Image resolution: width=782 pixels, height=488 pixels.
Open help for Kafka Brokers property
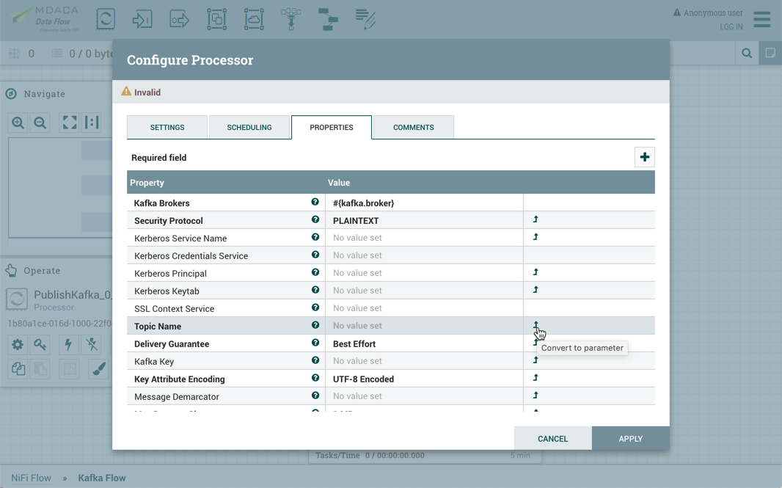pos(315,203)
